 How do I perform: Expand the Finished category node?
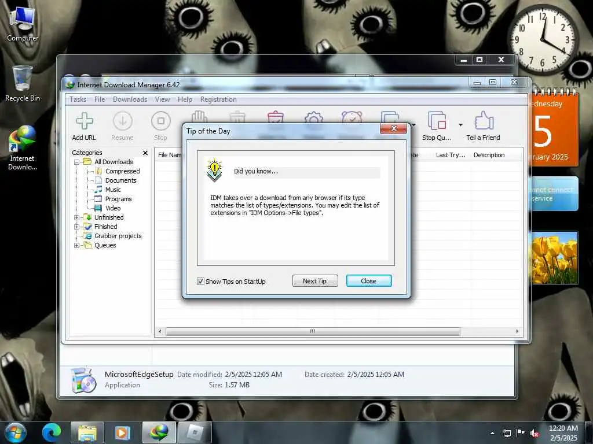(x=77, y=227)
